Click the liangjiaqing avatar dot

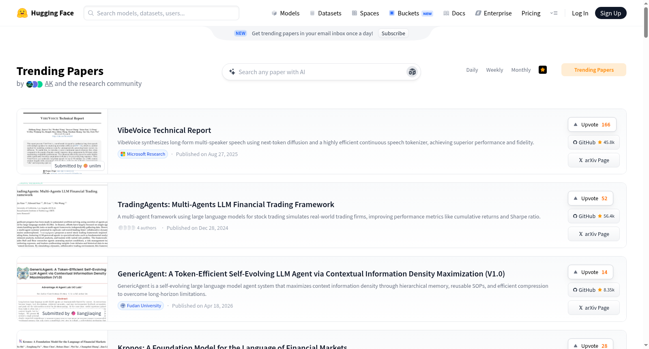pyautogui.click(x=73, y=313)
